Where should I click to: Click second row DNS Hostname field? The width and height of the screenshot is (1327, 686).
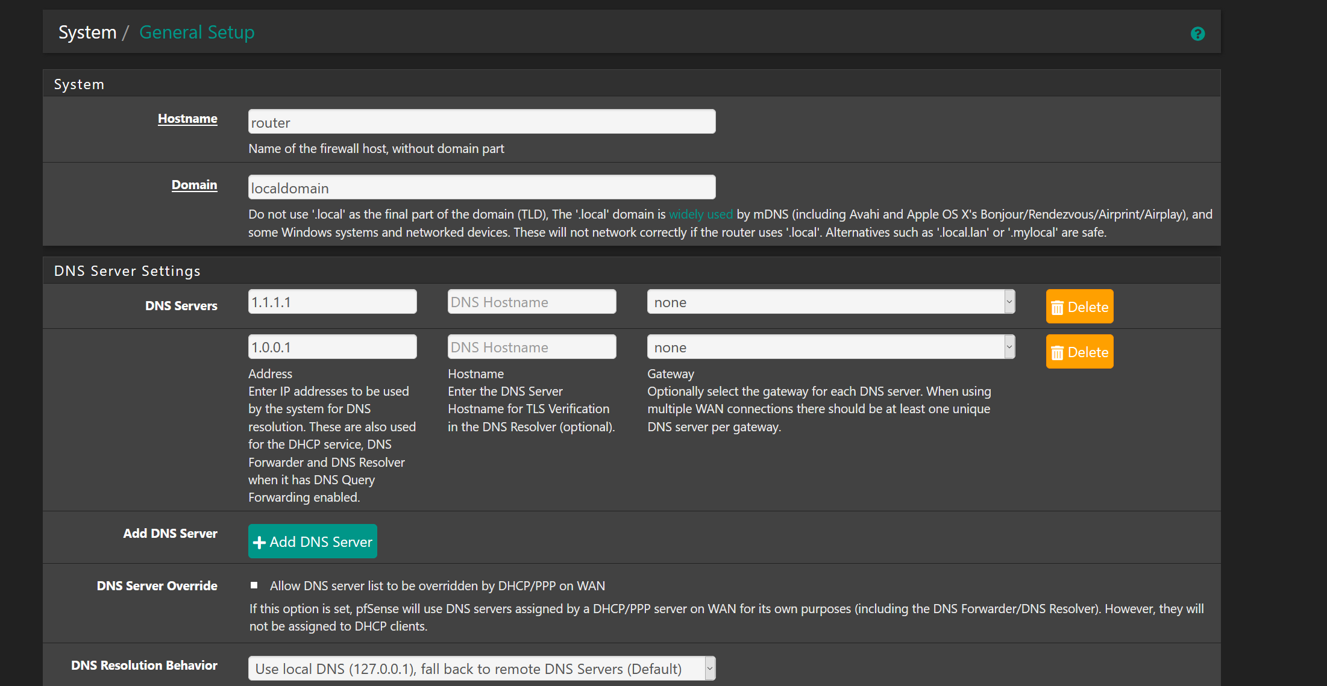click(532, 347)
